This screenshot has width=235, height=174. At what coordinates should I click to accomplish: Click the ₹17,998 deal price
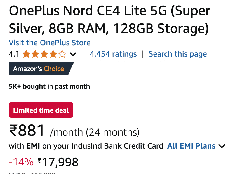click(x=58, y=162)
